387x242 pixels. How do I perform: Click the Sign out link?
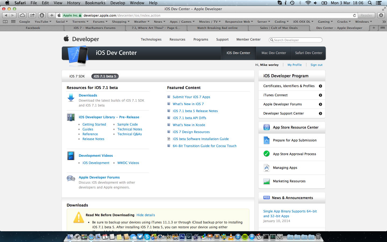point(316,65)
